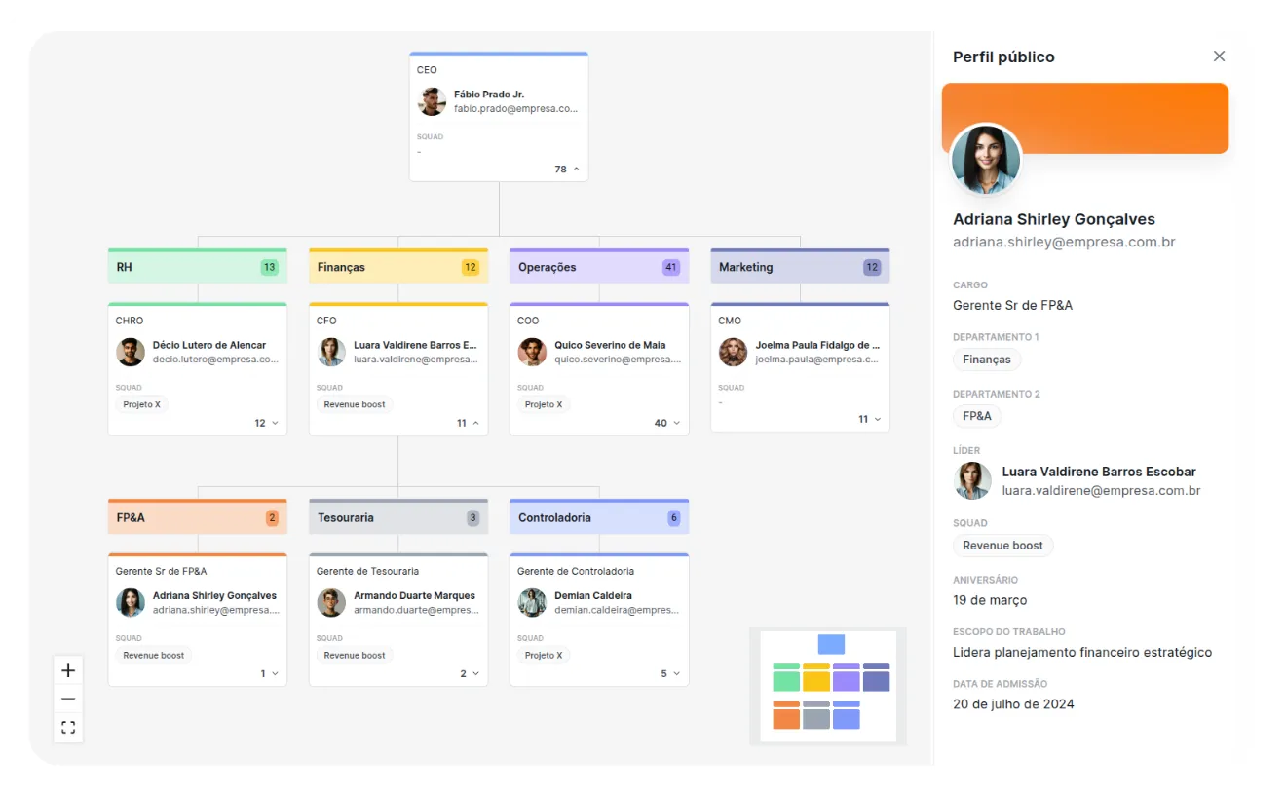Click the zoom out minus icon

point(68,699)
